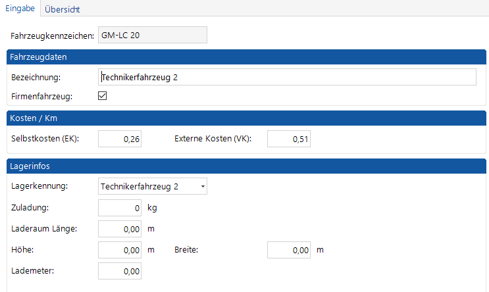Image resolution: width=489 pixels, height=292 pixels.
Task: Click the Breite input box
Action: (289, 250)
